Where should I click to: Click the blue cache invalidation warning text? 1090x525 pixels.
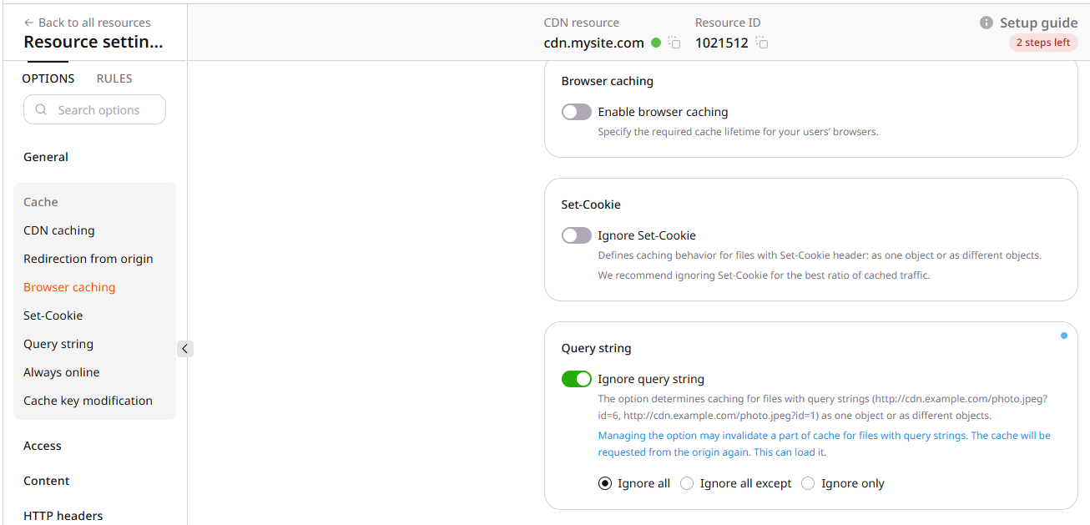[825, 444]
